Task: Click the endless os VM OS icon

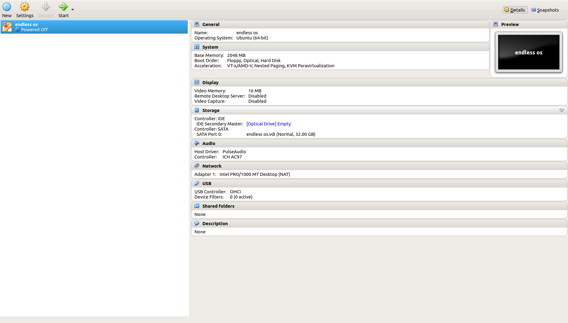Action: pos(7,27)
